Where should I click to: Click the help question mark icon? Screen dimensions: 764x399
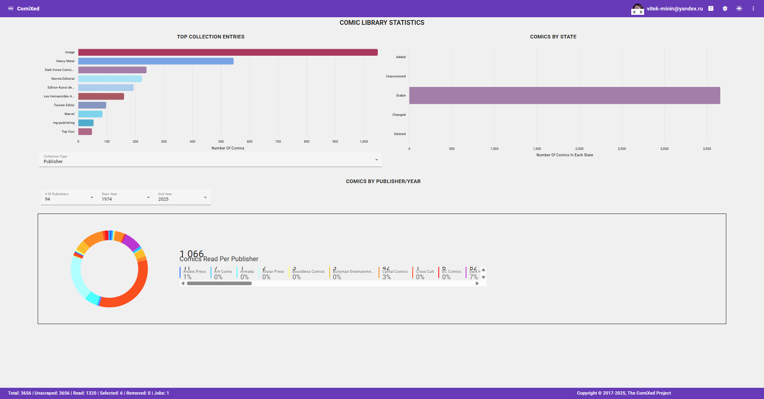pyautogui.click(x=711, y=8)
